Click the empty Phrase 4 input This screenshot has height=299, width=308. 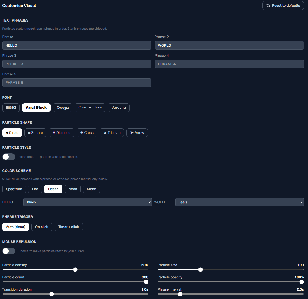(229, 64)
